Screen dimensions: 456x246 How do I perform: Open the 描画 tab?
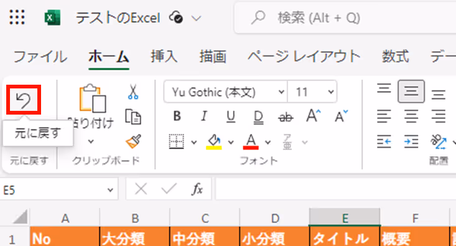(x=213, y=57)
